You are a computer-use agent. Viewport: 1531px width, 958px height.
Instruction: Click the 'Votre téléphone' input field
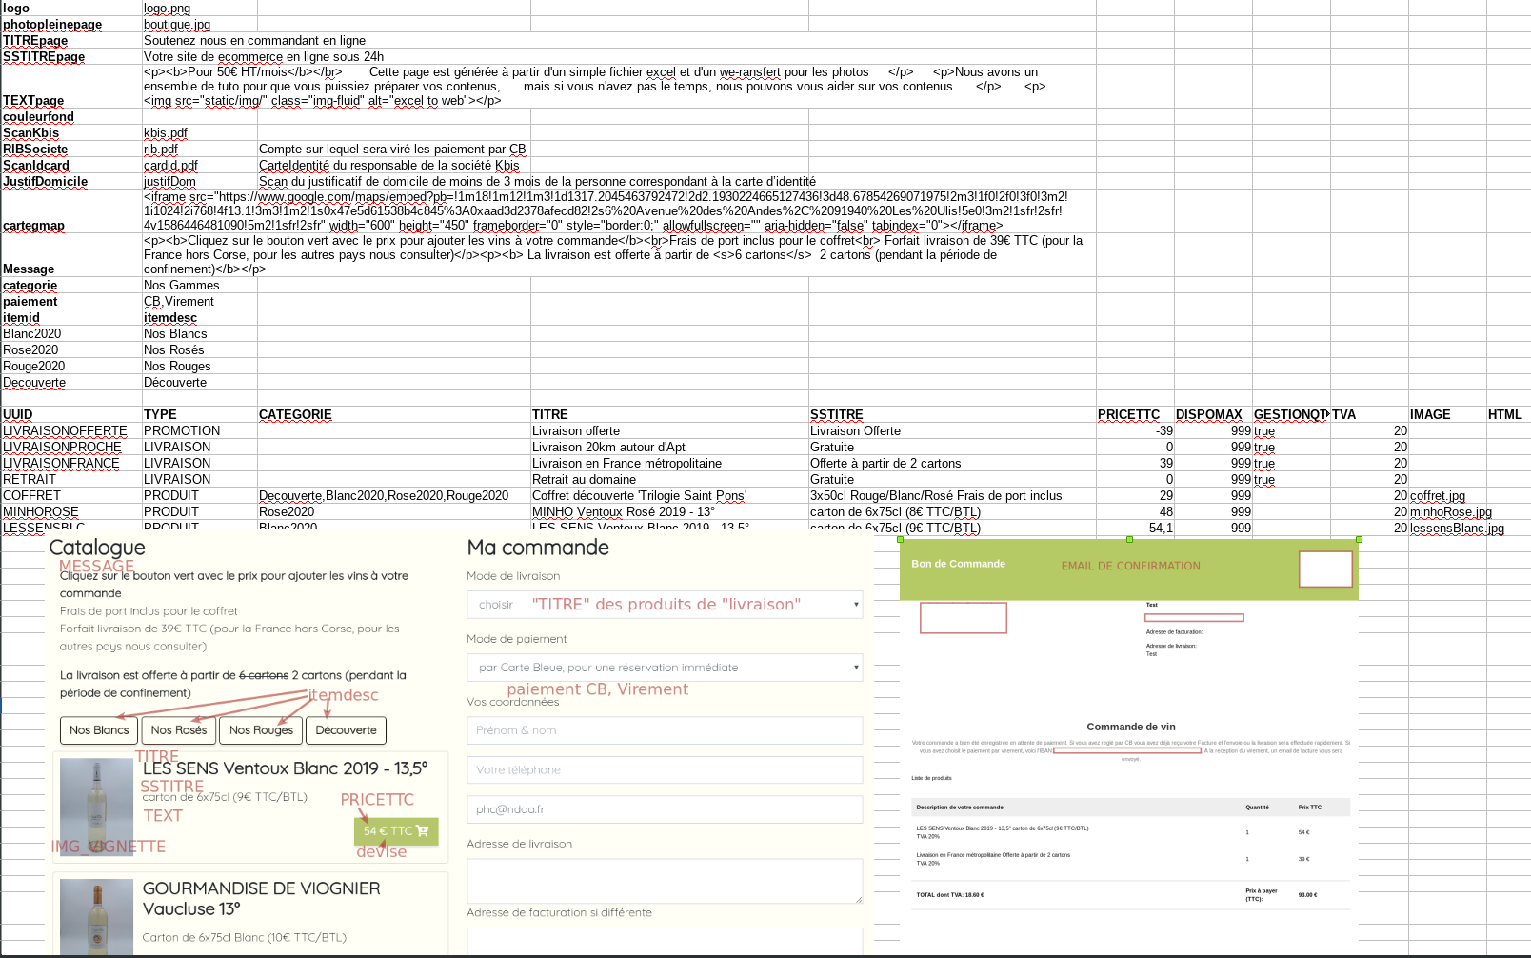[664, 769]
